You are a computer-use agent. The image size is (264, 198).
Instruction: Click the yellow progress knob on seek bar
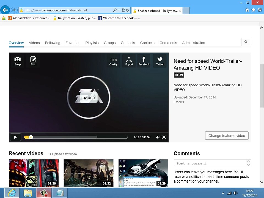pos(31,137)
